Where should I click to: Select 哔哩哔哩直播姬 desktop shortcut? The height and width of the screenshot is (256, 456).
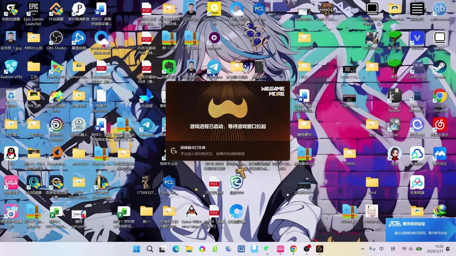(11, 217)
